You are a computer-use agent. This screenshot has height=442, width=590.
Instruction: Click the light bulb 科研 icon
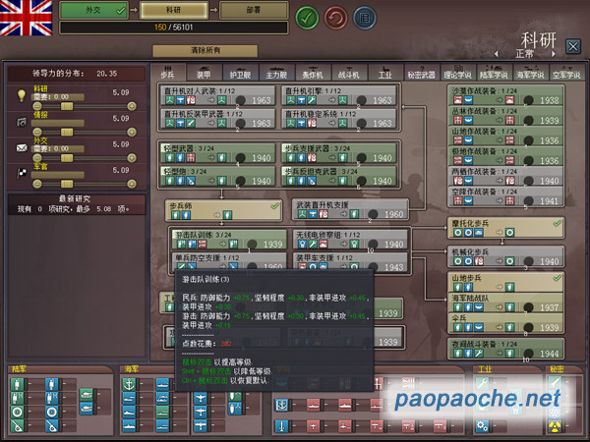22,94
